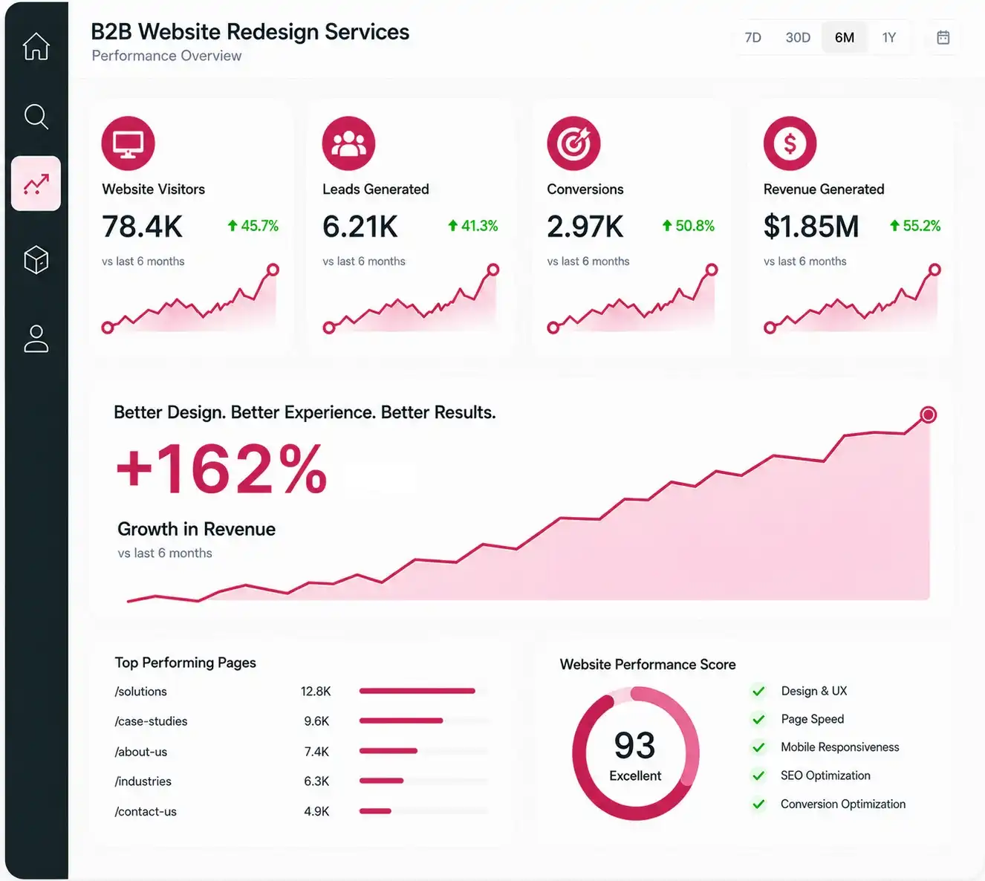Click the 6.3K value for /industries
Viewport: 985px width, 881px height.
(x=316, y=781)
